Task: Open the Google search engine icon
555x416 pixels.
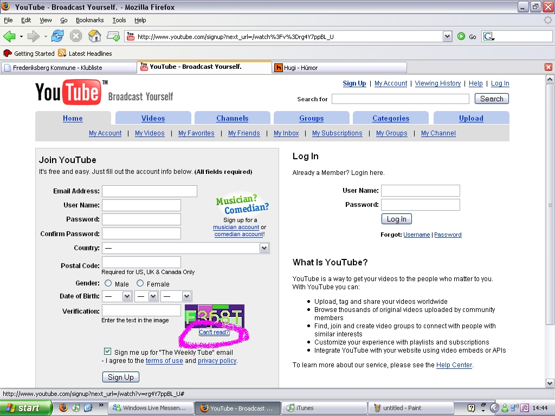Action: (489, 36)
